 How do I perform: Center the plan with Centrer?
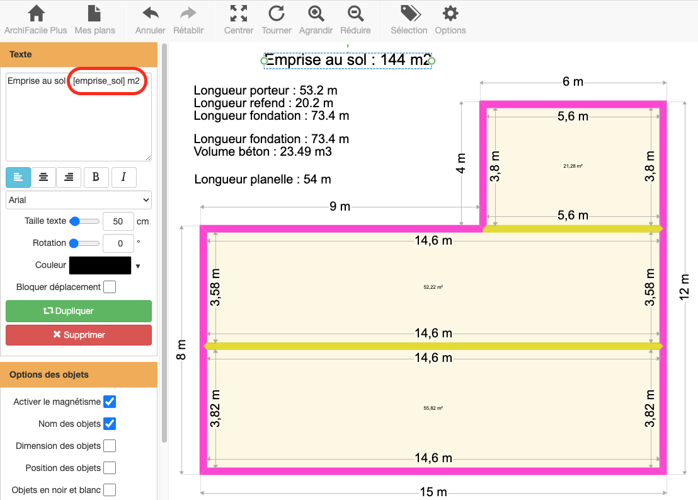click(x=239, y=20)
